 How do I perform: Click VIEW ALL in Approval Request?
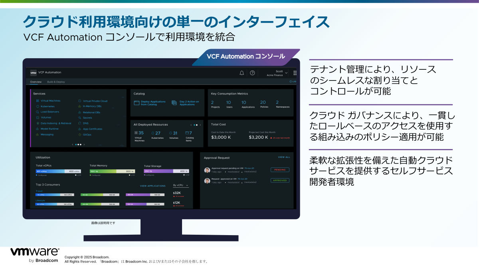point(284,157)
